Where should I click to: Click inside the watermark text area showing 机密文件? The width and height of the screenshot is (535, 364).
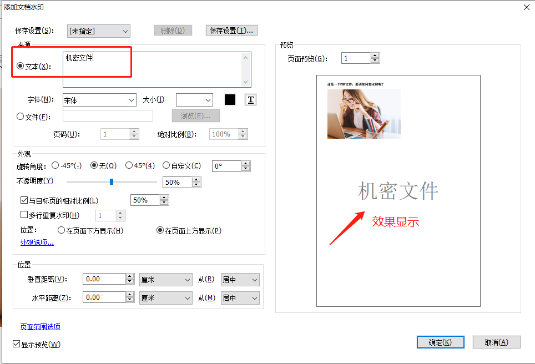tap(155, 67)
